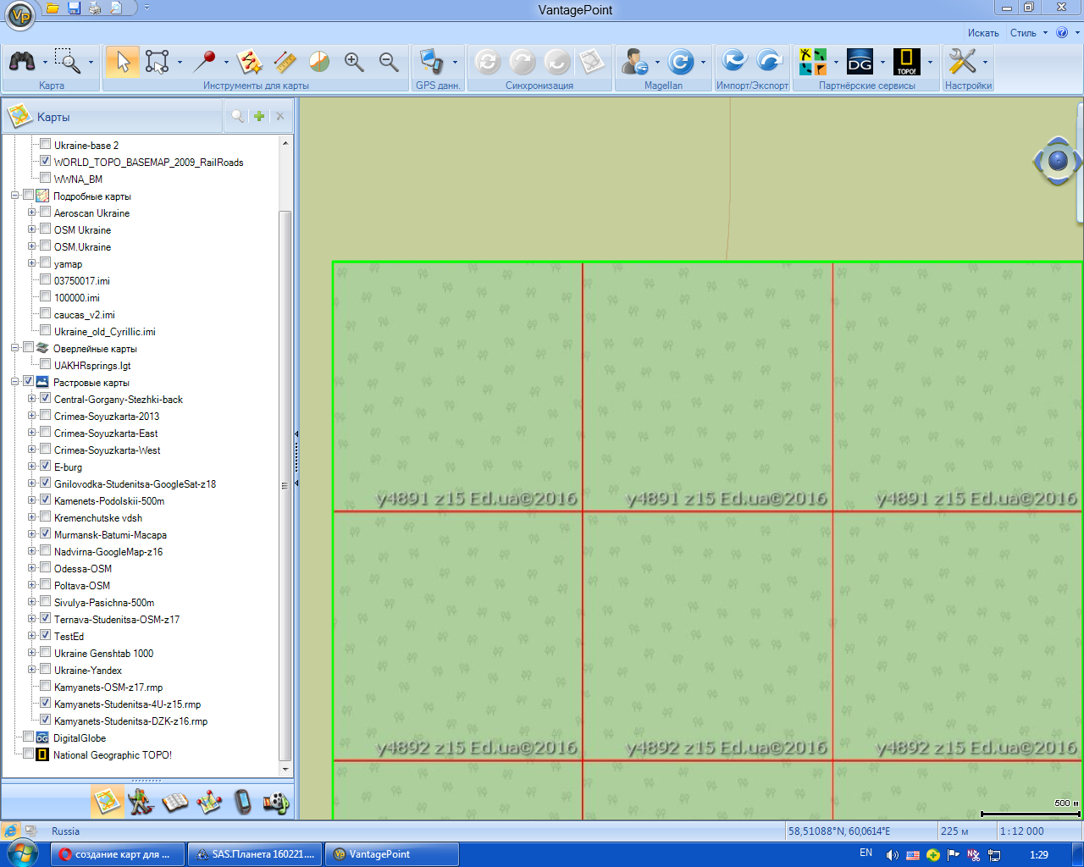Open the media film reel panel icon
This screenshot has height=867, width=1084.
276,801
